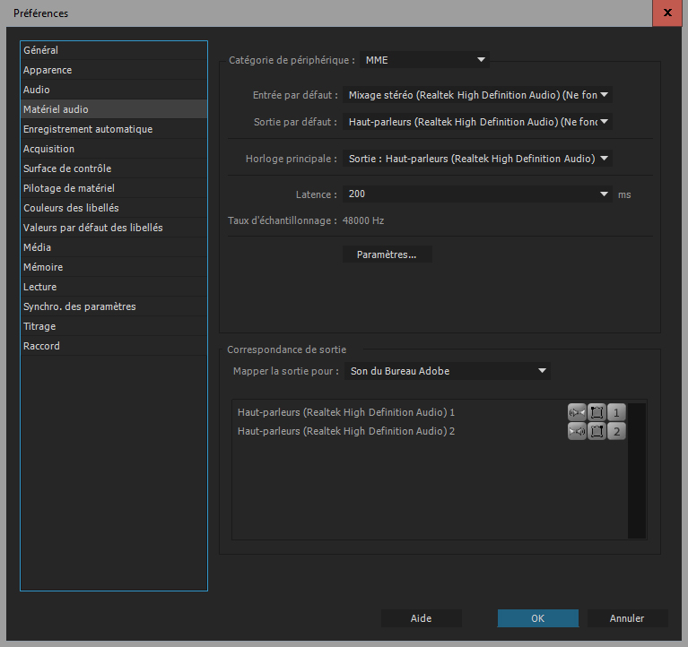688x647 pixels.
Task: Click front-left surround icon in first row
Action: coord(597,412)
